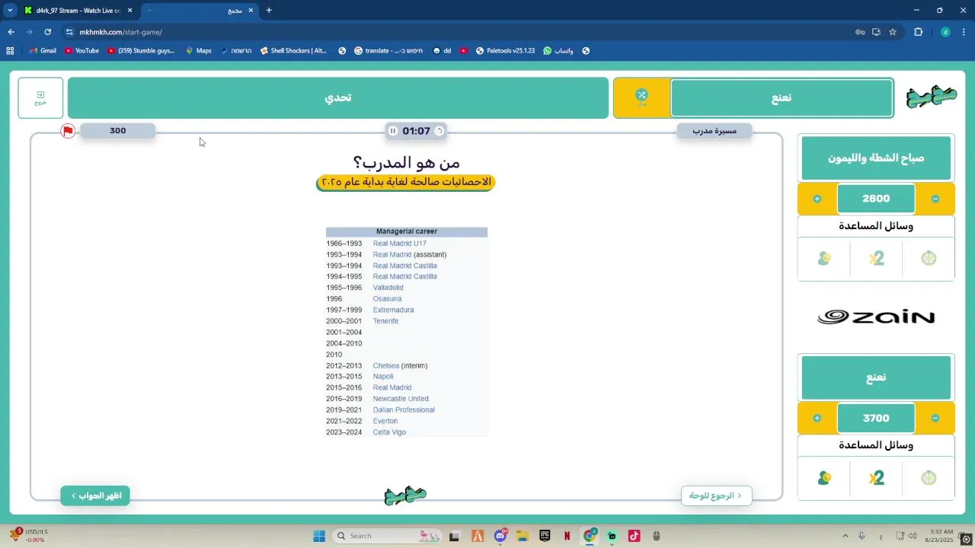Open the Shell Shockers bookmark

tap(292, 51)
